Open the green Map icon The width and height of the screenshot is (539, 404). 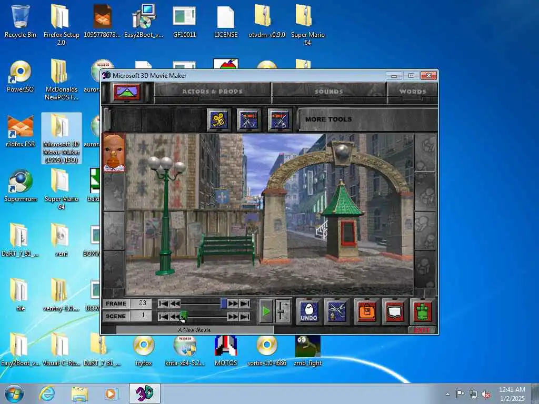(x=423, y=311)
